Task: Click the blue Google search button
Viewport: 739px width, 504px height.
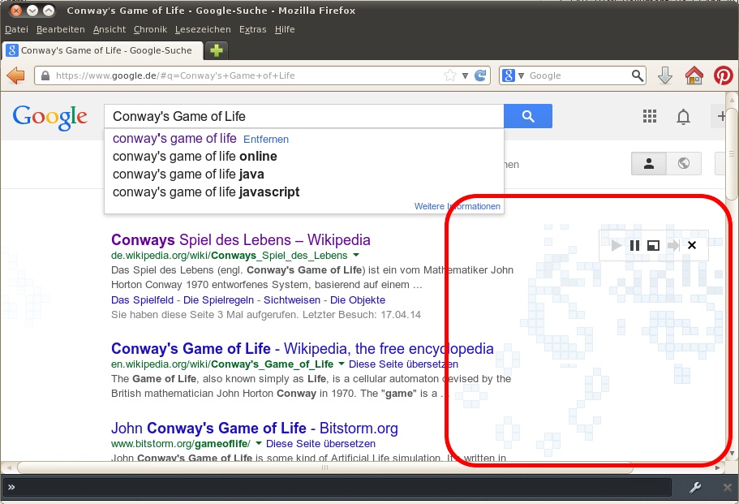Action: tap(528, 116)
